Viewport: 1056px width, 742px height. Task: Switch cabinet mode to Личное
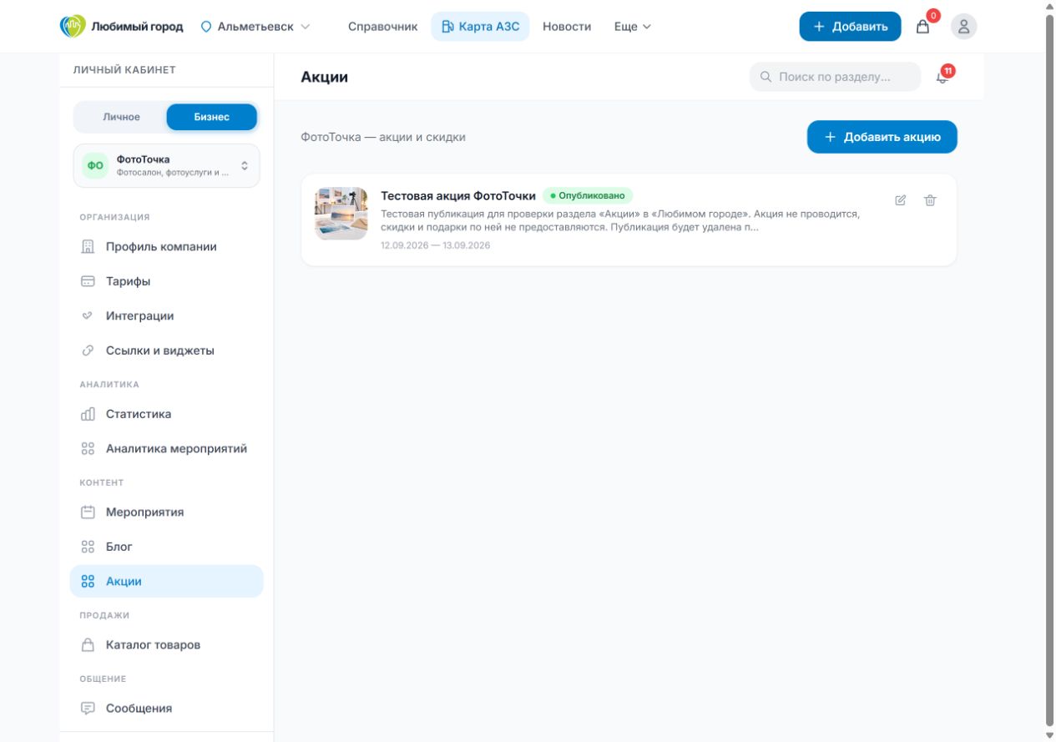pyautogui.click(x=122, y=117)
